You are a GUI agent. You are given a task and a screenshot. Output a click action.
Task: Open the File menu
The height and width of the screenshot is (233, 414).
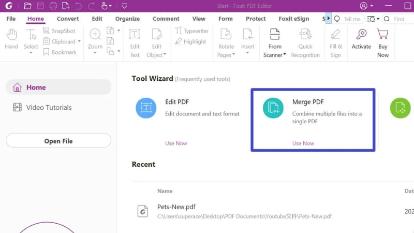coord(11,19)
